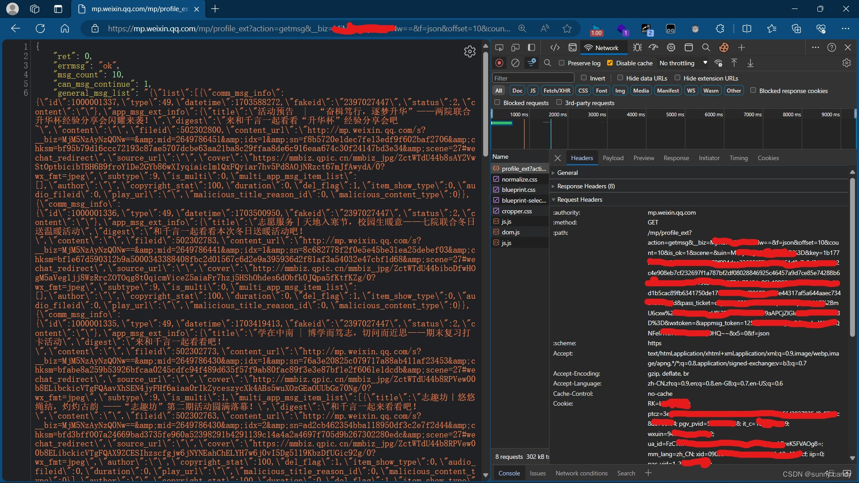Click the DevTools search magnifier icon
859x483 pixels.
706,47
